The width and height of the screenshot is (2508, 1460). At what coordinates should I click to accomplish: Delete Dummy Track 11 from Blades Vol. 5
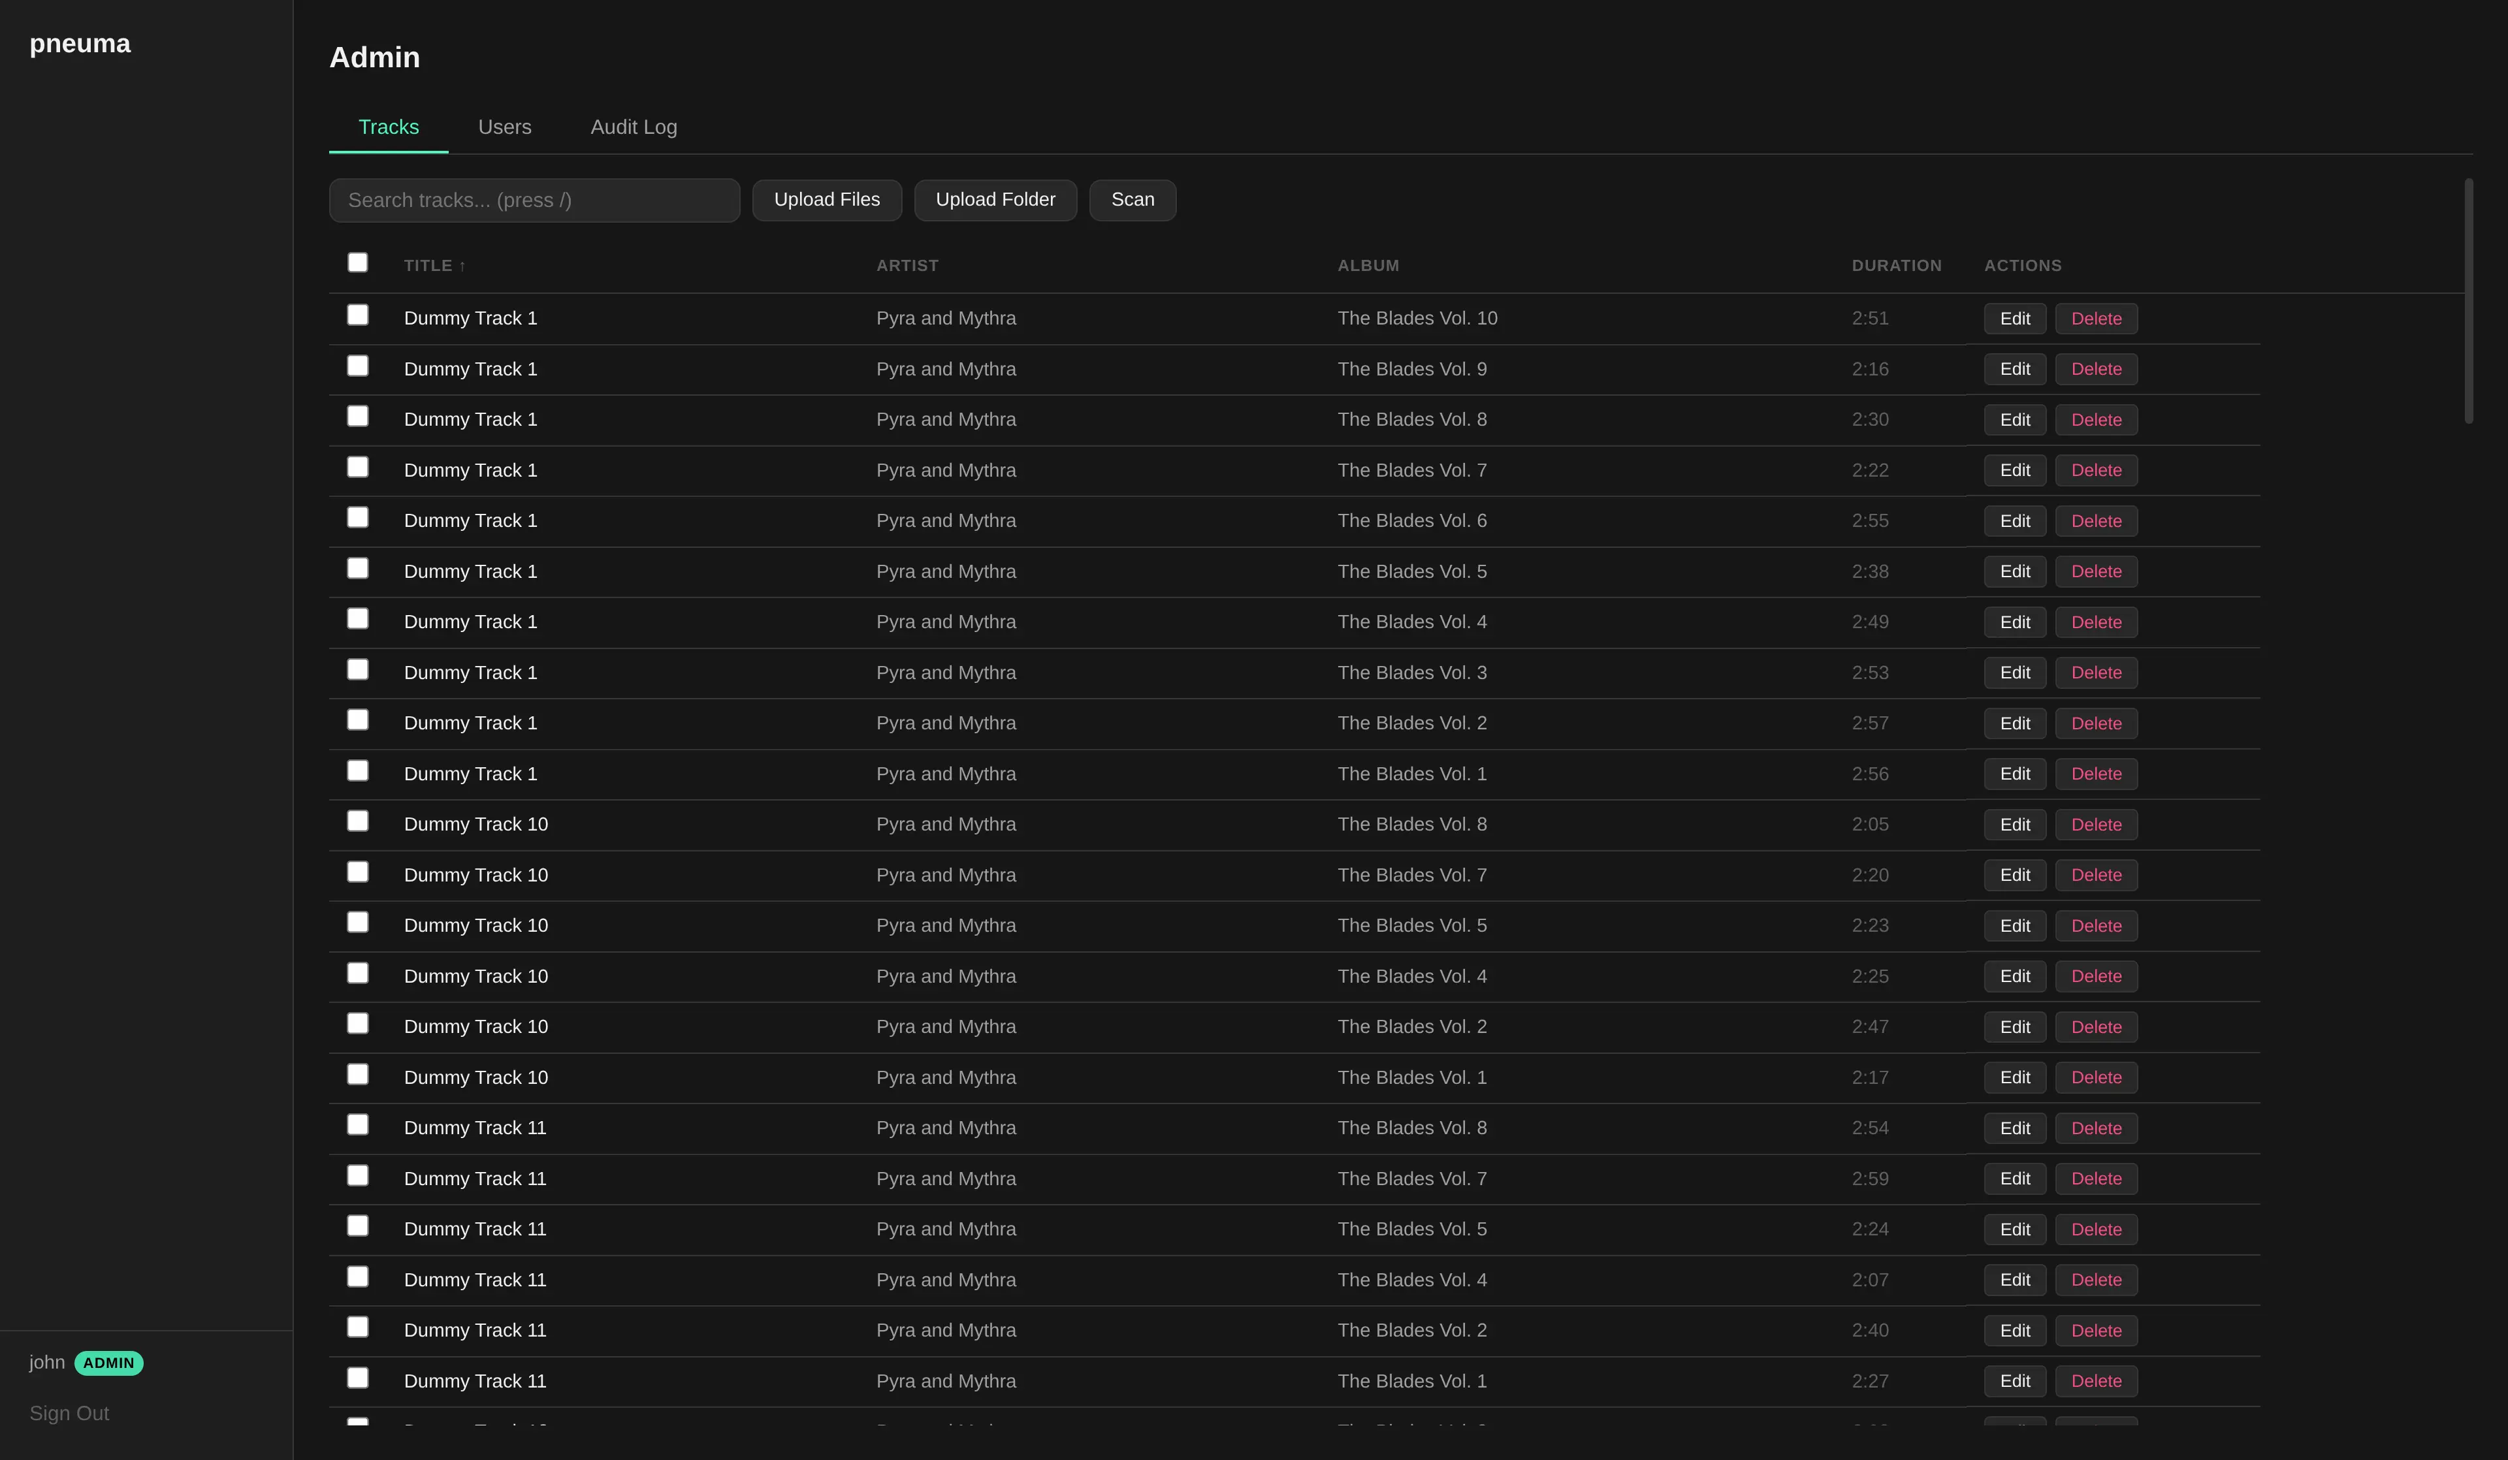[2096, 1229]
